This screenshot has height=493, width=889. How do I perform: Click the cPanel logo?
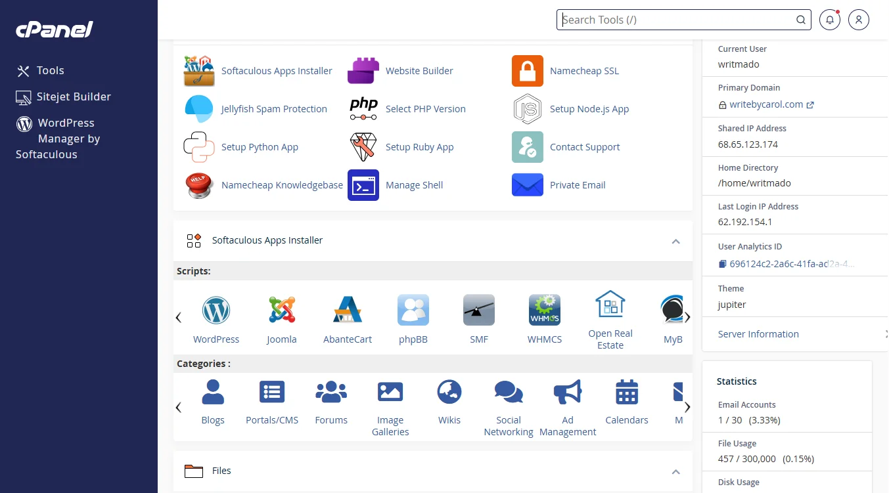[55, 29]
